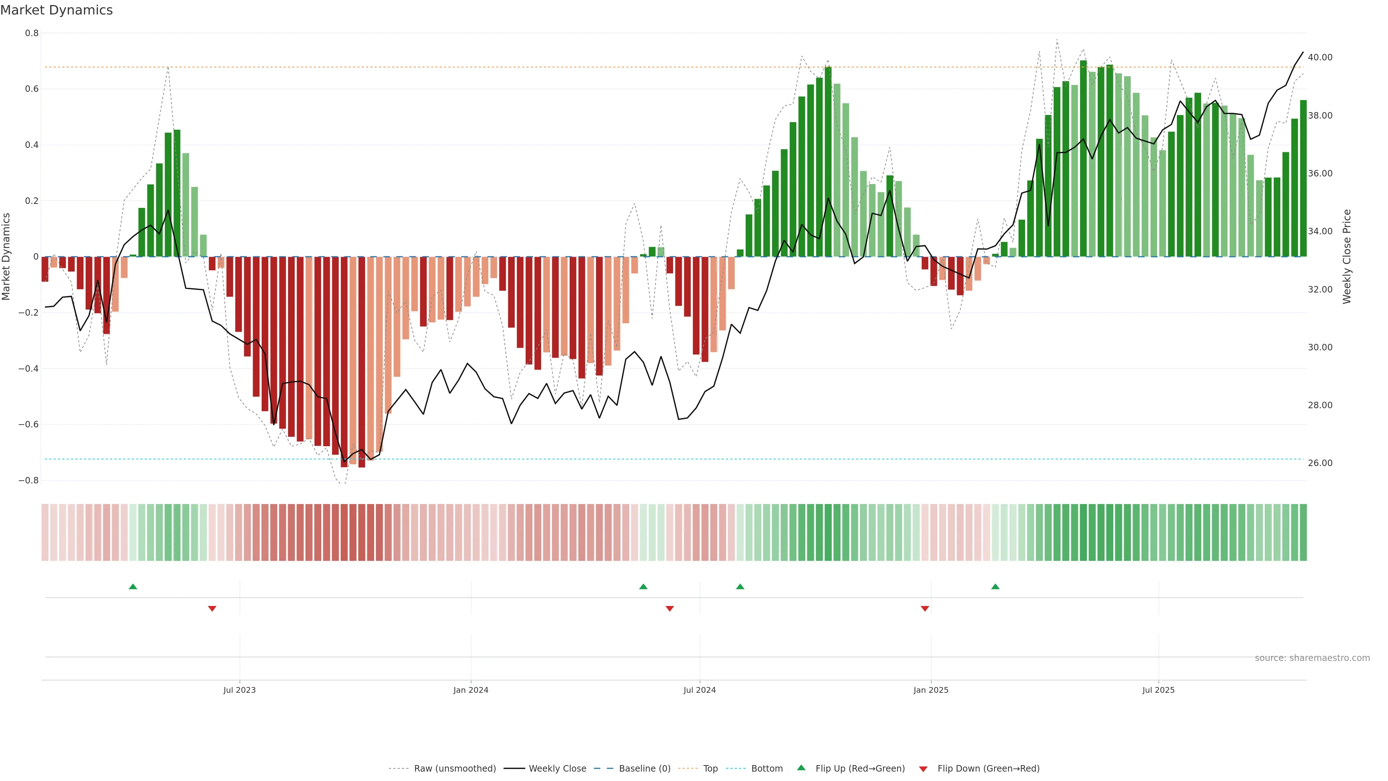Click the Jul 2025 x-axis label
Screen dimensions: 1388x781
1158,690
